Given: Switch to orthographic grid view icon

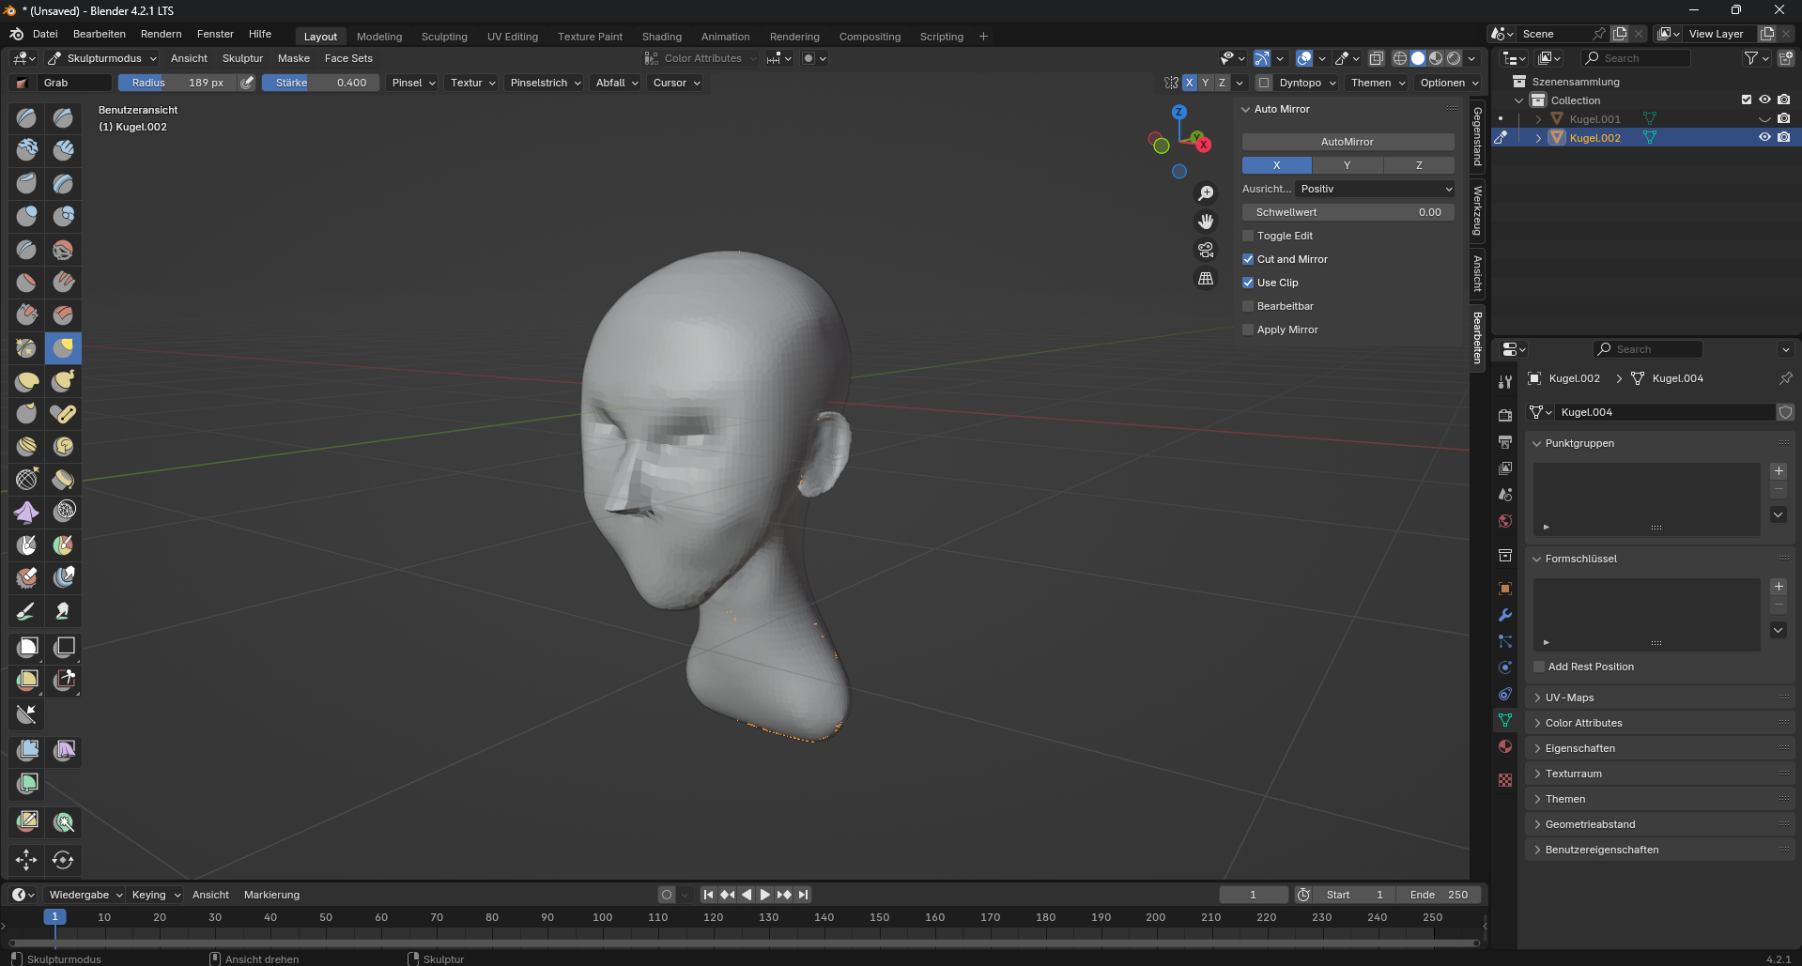Looking at the screenshot, I should [x=1206, y=279].
